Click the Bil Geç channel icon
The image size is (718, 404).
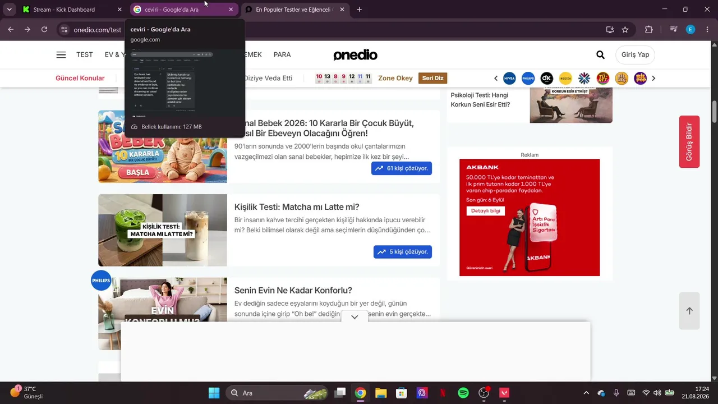coord(622,78)
